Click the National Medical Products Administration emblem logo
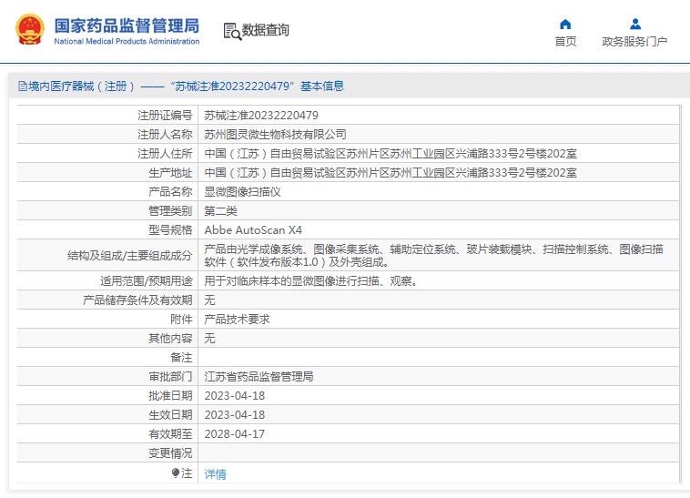The image size is (690, 498). [31, 30]
